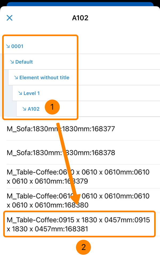
Task: Select M_Table-Coffee 0610 element 168379
Action: (x=78, y=177)
